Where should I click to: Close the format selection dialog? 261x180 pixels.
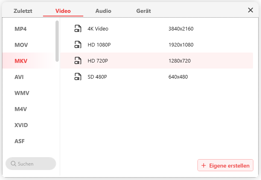pyautogui.click(x=251, y=10)
